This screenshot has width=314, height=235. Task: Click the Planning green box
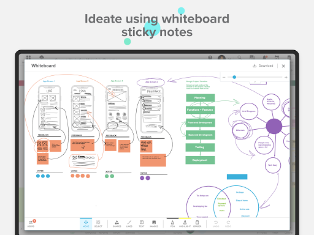(200, 98)
